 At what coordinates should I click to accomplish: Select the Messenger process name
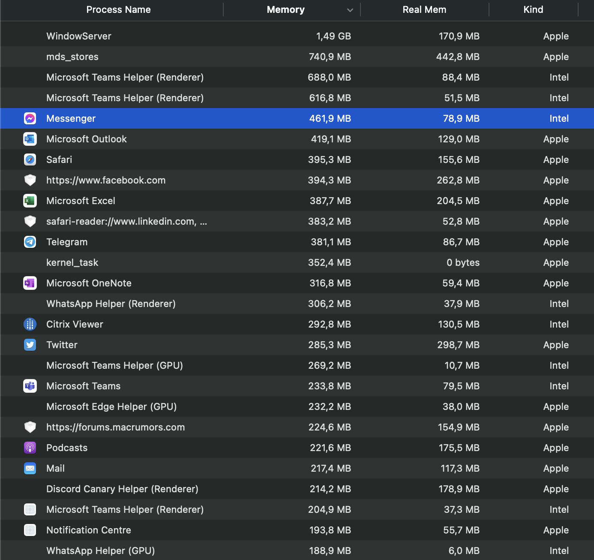coord(71,119)
